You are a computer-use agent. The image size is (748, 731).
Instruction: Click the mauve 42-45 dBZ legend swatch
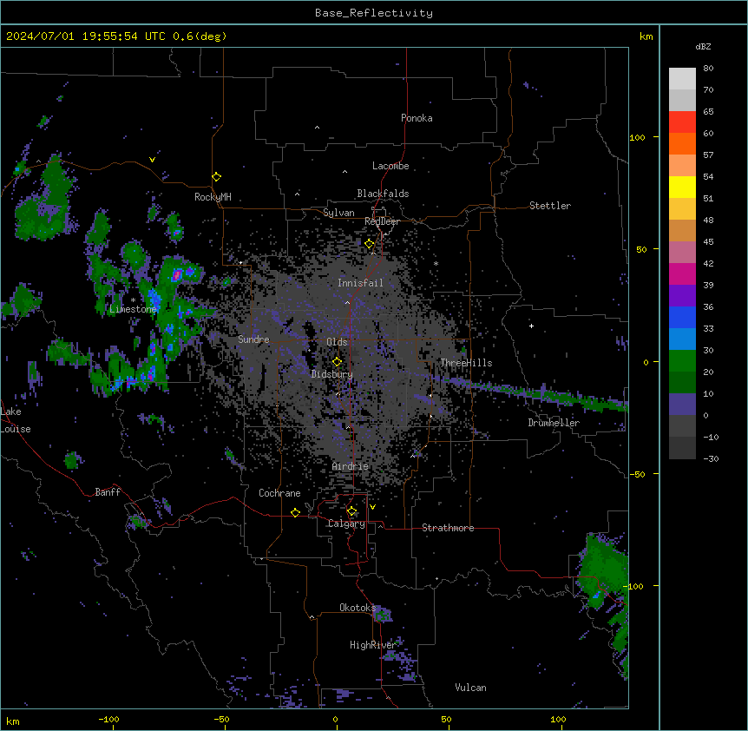click(x=682, y=252)
